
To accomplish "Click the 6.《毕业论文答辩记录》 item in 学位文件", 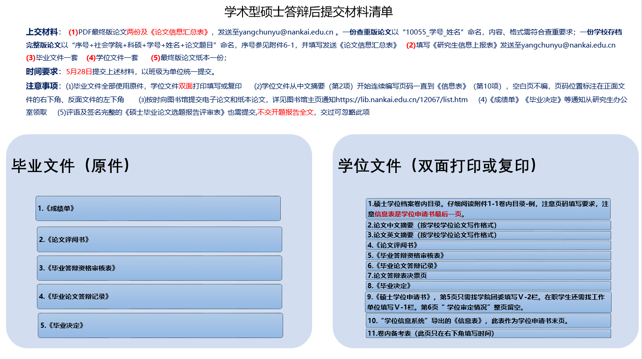I will coord(488,265).
